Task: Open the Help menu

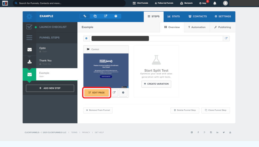Action: (x=203, y=3)
